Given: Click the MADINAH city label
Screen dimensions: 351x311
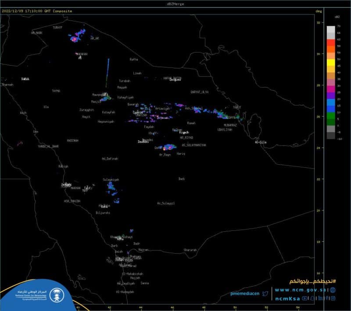Looking at the screenshot, I should tap(72, 141).
